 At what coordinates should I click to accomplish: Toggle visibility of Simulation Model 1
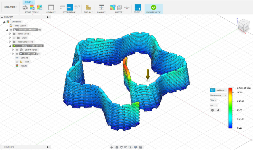[x=11, y=30]
